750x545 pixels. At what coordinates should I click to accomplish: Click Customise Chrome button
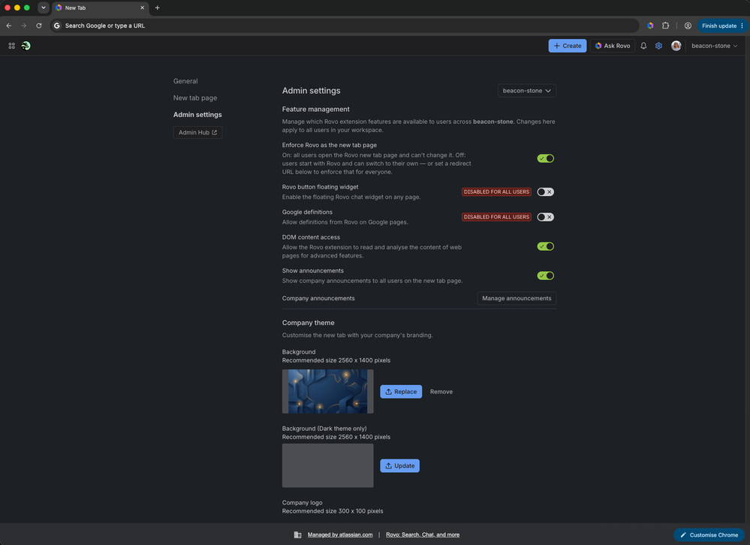pos(709,535)
